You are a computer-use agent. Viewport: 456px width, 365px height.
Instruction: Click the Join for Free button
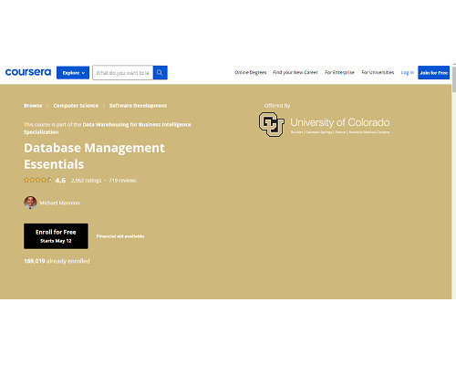click(x=434, y=73)
